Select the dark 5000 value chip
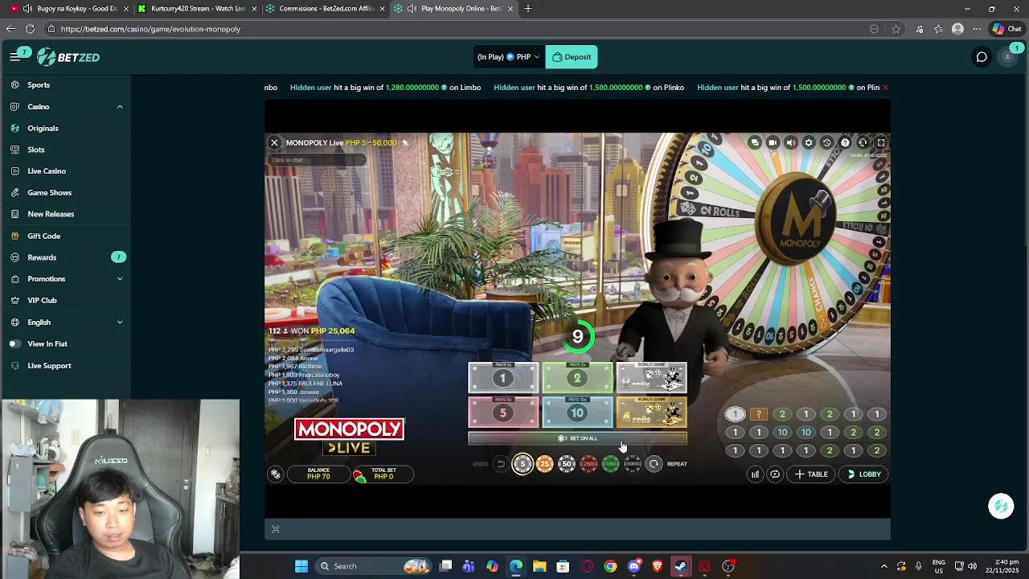 point(633,464)
